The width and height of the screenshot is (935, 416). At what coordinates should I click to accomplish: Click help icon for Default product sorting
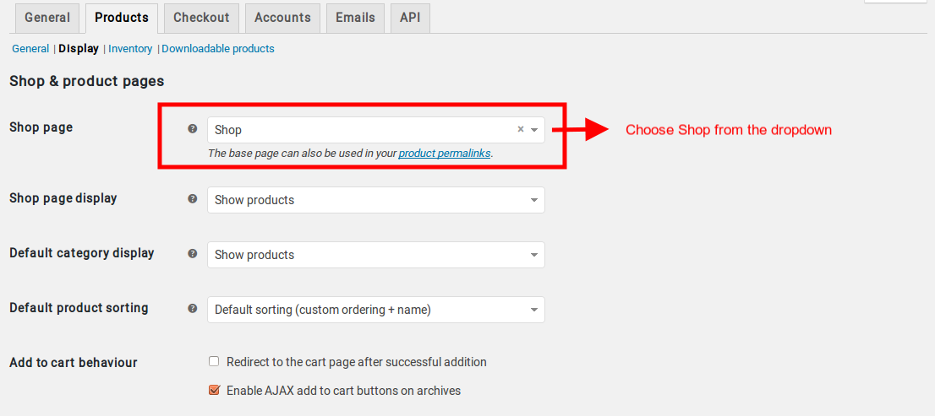coord(192,308)
